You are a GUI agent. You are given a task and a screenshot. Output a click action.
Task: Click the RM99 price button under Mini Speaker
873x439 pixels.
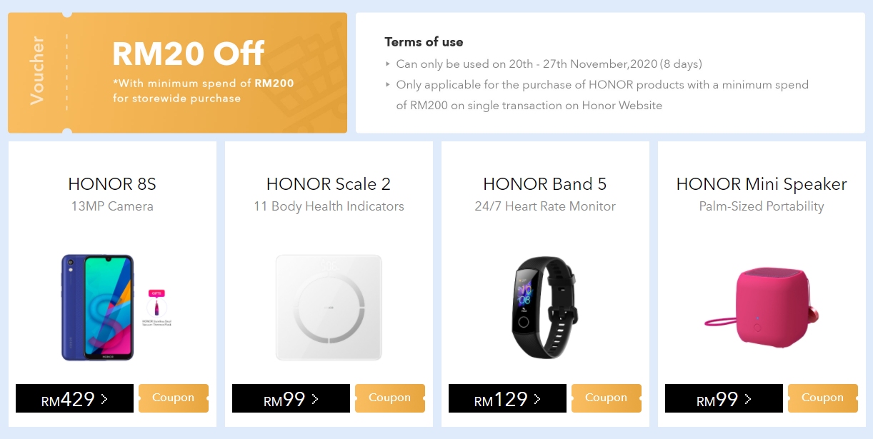[x=724, y=398]
